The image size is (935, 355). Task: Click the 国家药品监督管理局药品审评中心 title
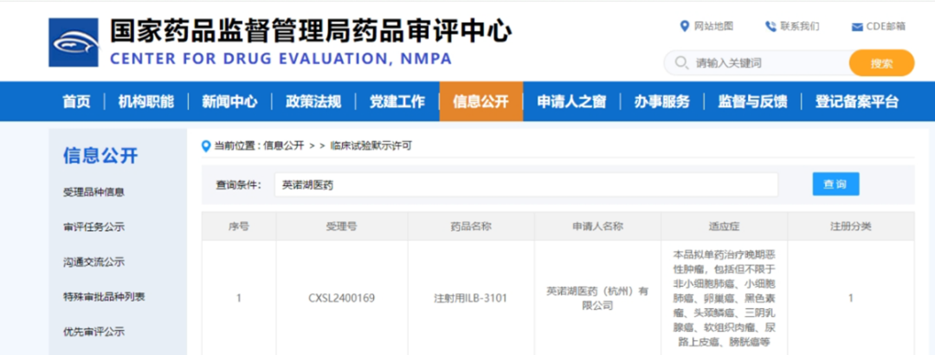click(310, 29)
